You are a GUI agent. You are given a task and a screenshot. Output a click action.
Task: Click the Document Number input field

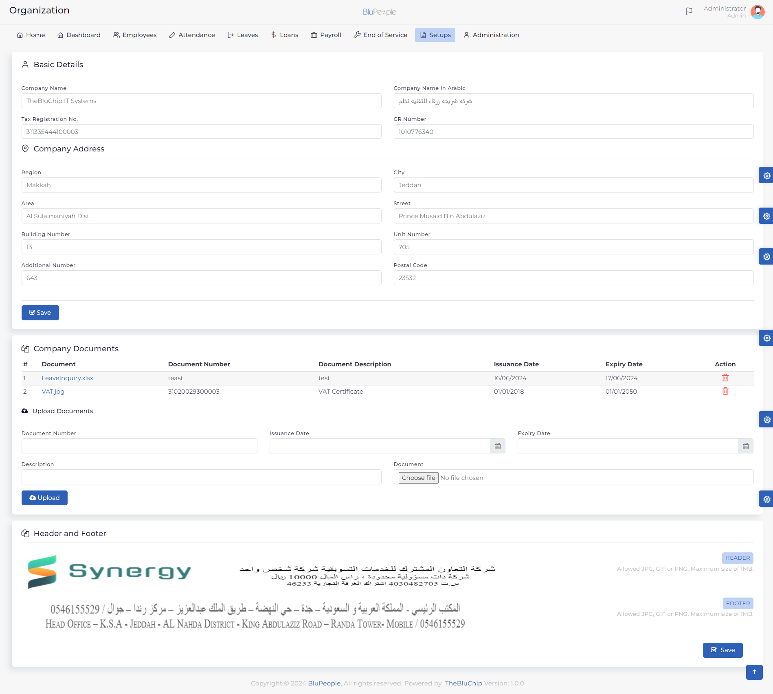pos(139,446)
